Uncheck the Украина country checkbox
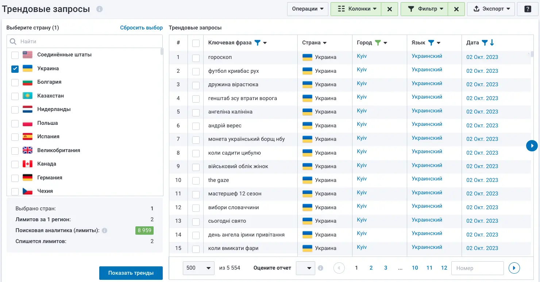Viewport: 540px width, 282px height. 15,68
